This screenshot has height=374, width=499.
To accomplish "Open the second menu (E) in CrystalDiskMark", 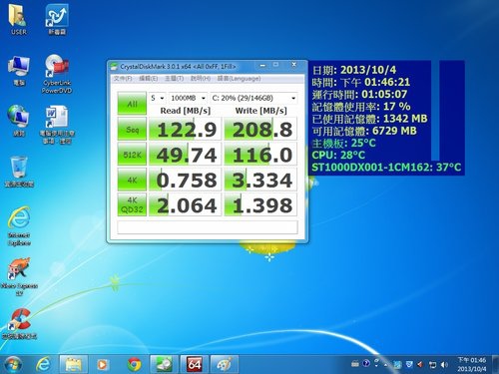I will pyautogui.click(x=149, y=79).
